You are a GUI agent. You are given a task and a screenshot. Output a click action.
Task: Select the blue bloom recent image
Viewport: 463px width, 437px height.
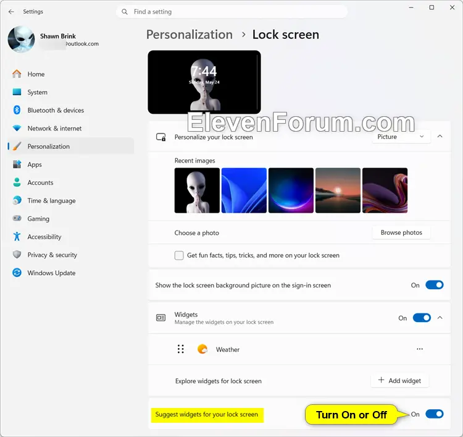[x=244, y=190]
